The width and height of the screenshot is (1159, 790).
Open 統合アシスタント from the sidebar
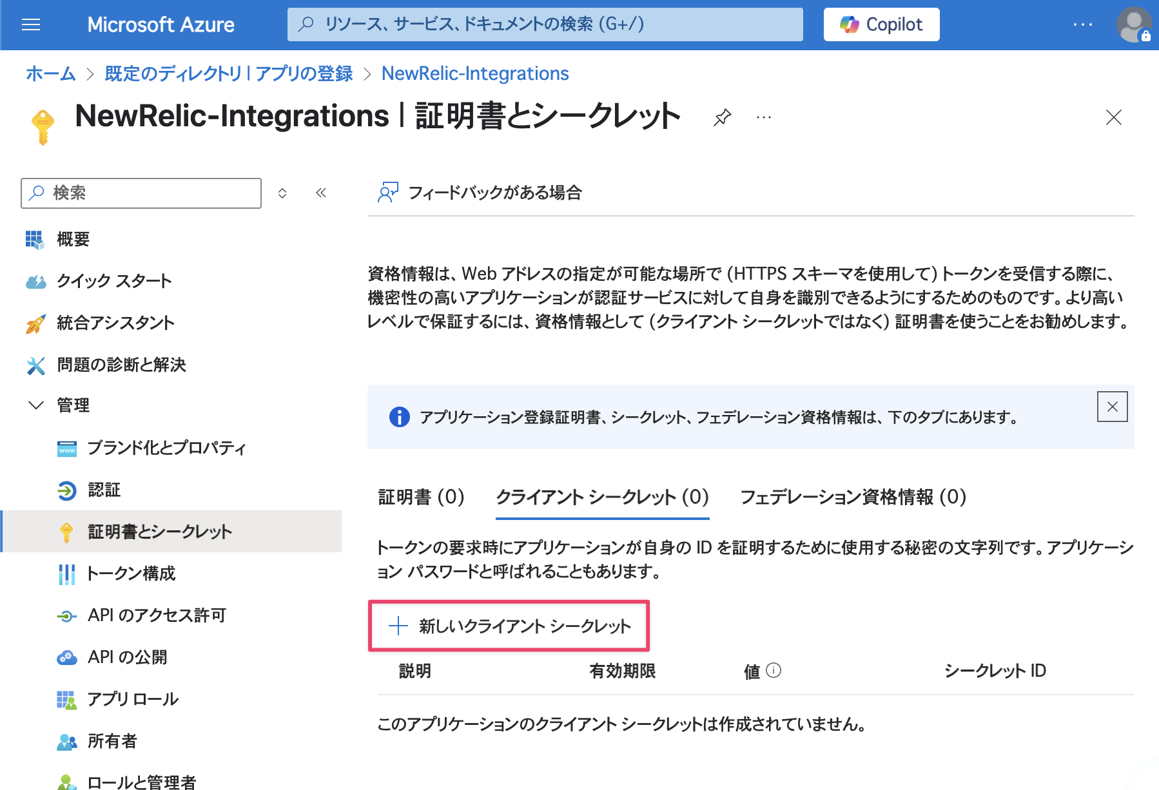[x=115, y=323]
